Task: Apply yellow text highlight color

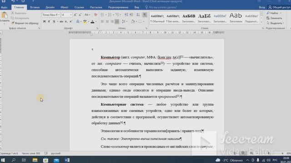Action: 85,21
